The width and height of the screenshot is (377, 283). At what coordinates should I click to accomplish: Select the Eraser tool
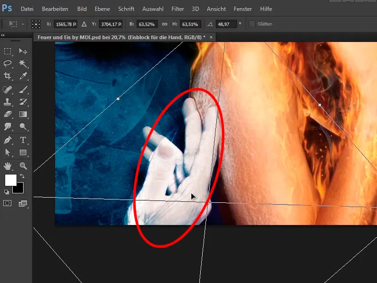pos(8,114)
